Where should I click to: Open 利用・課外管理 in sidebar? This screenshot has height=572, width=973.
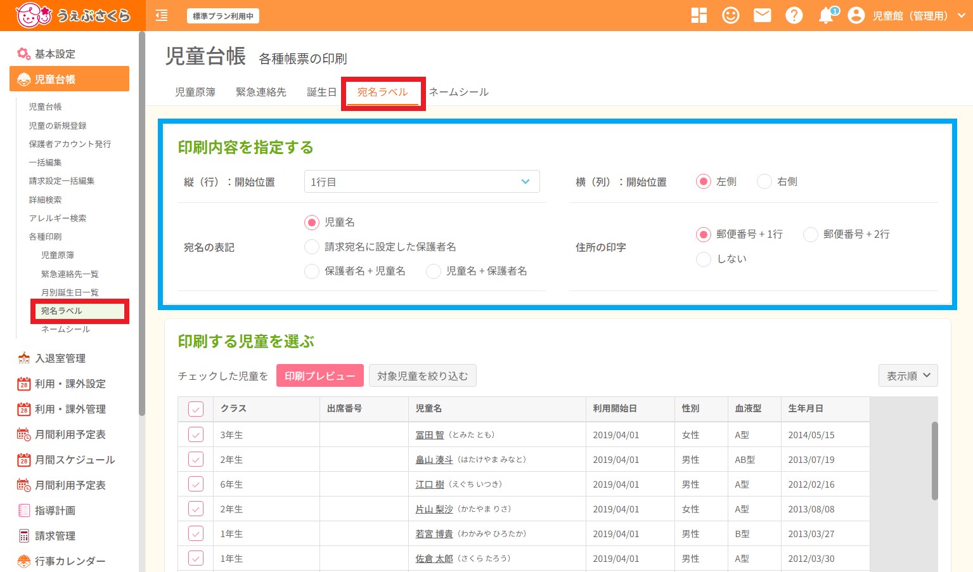[62, 409]
